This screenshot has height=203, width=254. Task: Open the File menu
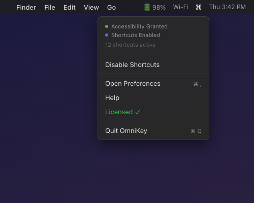(x=50, y=8)
